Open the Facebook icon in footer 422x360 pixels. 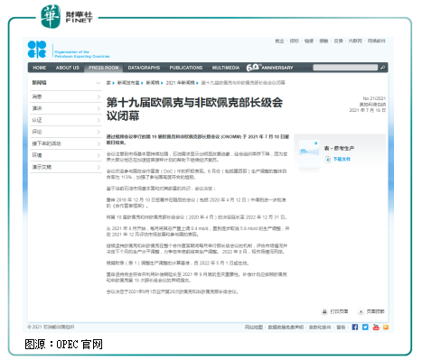click(x=355, y=327)
